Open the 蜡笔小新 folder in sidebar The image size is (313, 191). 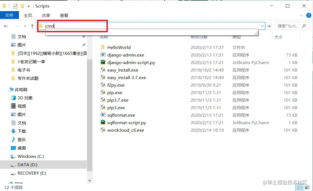[x=49, y=53]
